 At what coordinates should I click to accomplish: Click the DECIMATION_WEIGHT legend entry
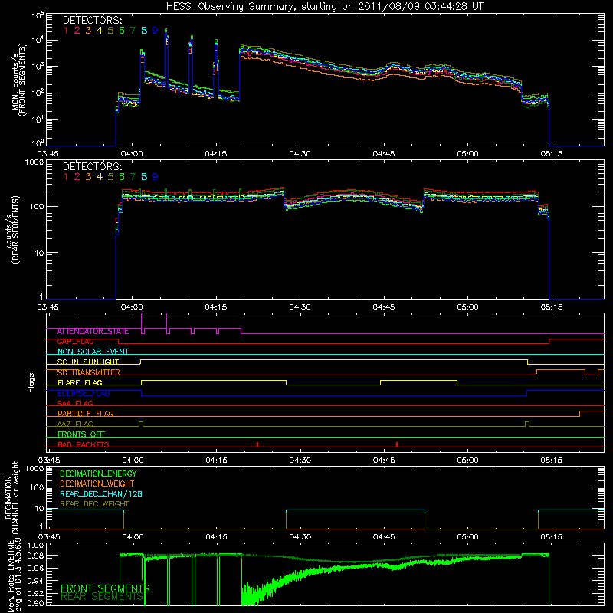click(x=97, y=484)
